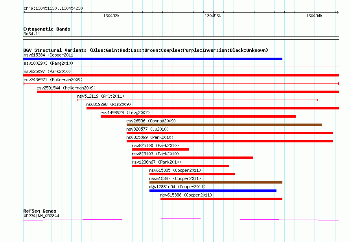Select the dgv1236n67 (Park2010) label

coord(157,162)
